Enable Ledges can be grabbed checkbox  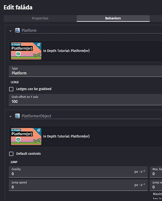[x=11, y=89]
